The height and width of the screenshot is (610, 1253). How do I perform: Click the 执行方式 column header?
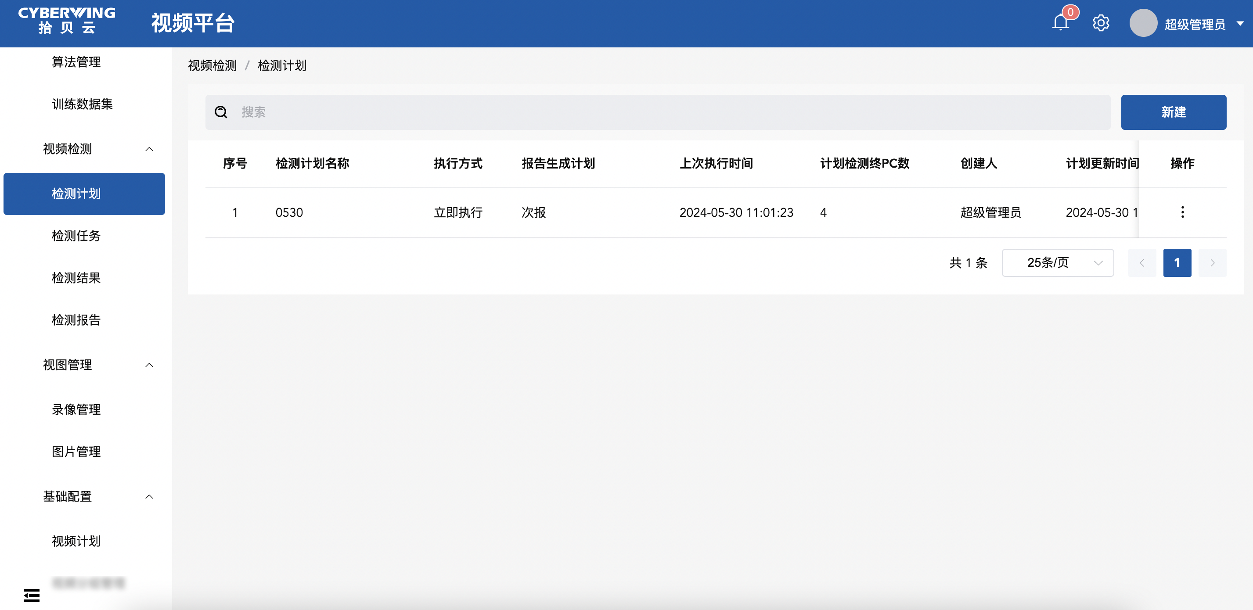(x=458, y=163)
